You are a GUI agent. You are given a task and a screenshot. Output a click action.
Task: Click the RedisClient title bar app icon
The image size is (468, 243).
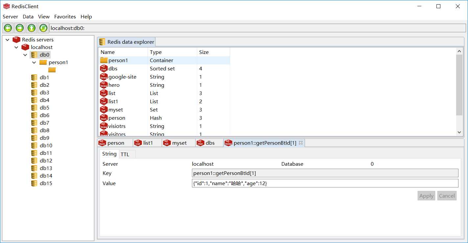click(6, 6)
